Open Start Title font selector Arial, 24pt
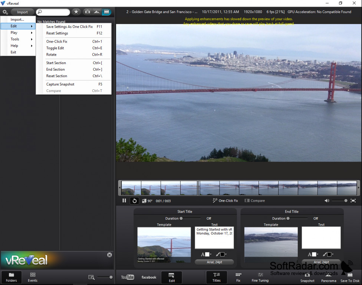The width and height of the screenshot is (362, 285). (214, 262)
